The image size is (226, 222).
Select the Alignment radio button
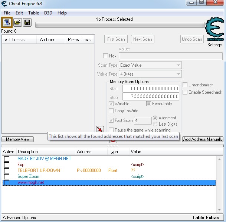tap(155, 118)
